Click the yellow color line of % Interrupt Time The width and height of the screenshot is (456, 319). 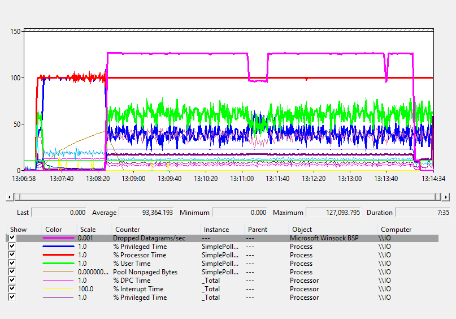pos(58,289)
